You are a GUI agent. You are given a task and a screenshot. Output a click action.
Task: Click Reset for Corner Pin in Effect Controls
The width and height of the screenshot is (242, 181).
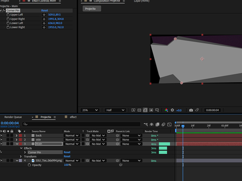tap(44, 11)
